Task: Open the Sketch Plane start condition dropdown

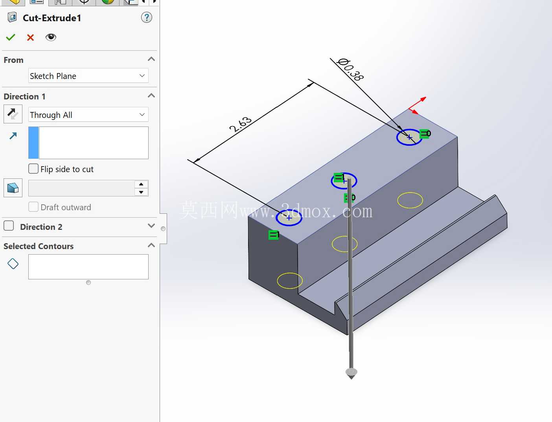Action: point(88,76)
